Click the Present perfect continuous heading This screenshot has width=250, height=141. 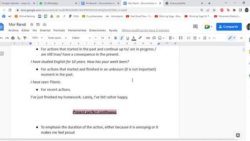point(95,112)
